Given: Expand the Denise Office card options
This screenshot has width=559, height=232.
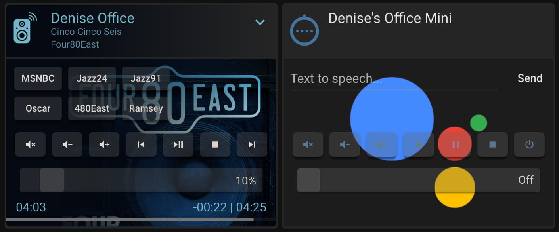Looking at the screenshot, I should [x=260, y=22].
